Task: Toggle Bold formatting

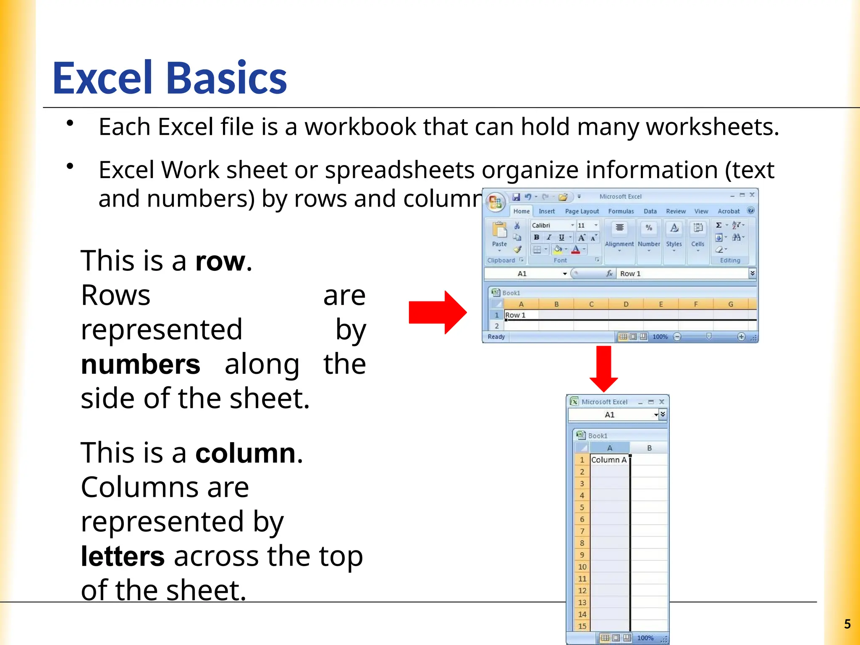Action: click(x=536, y=238)
